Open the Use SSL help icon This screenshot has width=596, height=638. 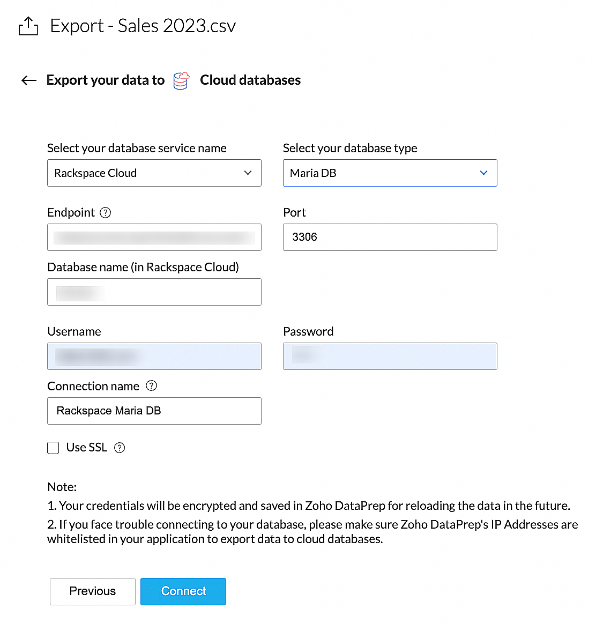120,448
